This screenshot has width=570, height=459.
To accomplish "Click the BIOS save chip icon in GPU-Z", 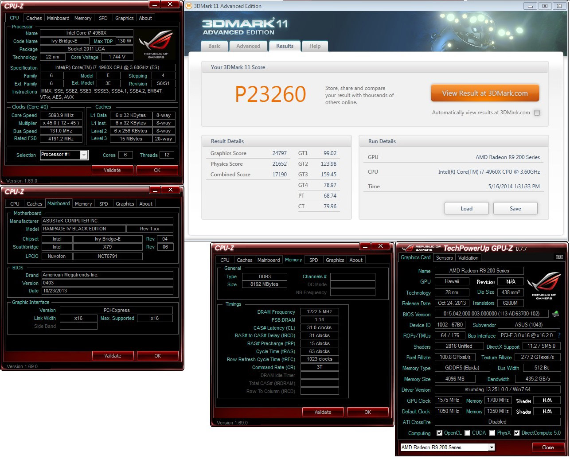I will pyautogui.click(x=555, y=314).
